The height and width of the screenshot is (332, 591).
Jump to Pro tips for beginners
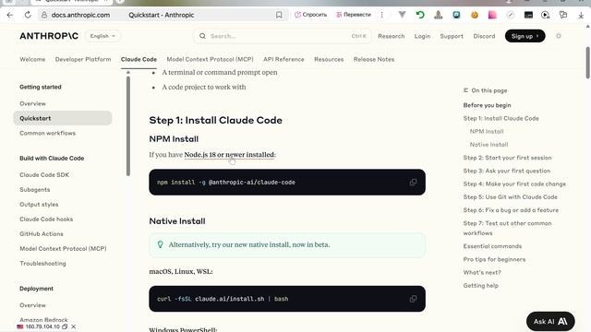pos(494,259)
